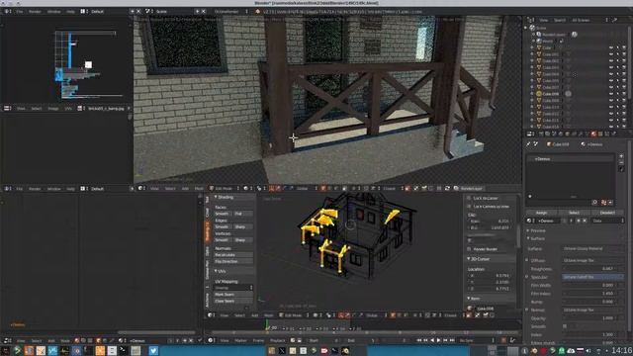Viewport: 633px width, 356px height.
Task: Add a material slot with the plus icon
Action: point(621,156)
